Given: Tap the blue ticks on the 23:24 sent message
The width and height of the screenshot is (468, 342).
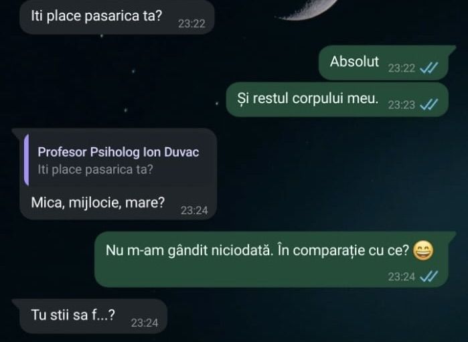Looking at the screenshot, I should [x=429, y=276].
